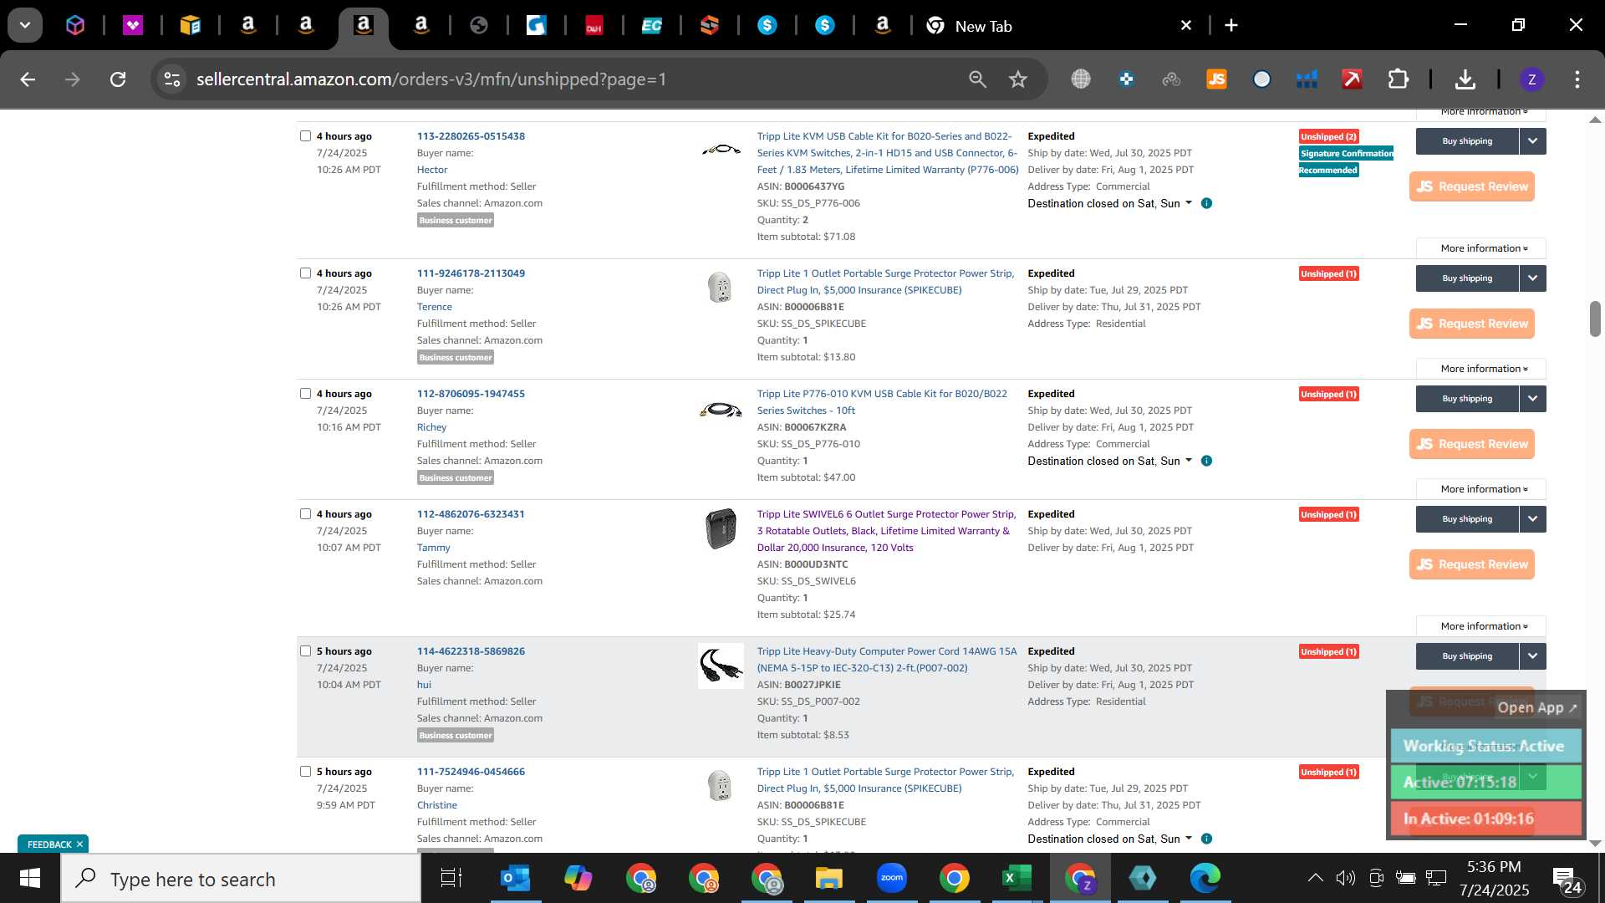Screen dimensions: 1605x903
Task: Select checkbox for order 114-4622318-5869826
Action: point(305,650)
